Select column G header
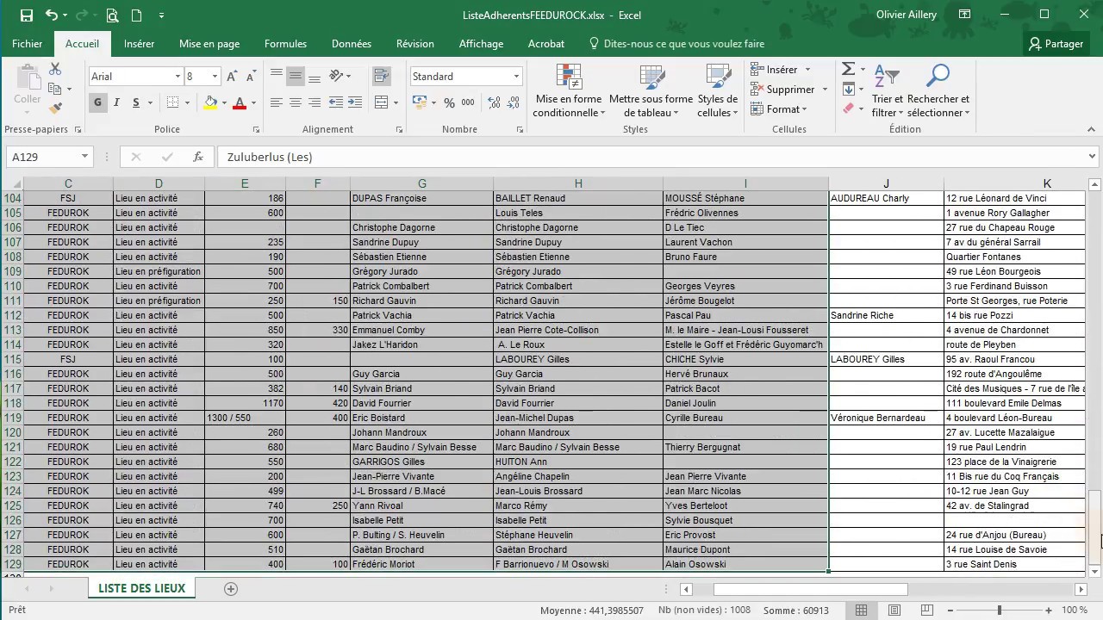This screenshot has width=1103, height=620. [x=421, y=183]
